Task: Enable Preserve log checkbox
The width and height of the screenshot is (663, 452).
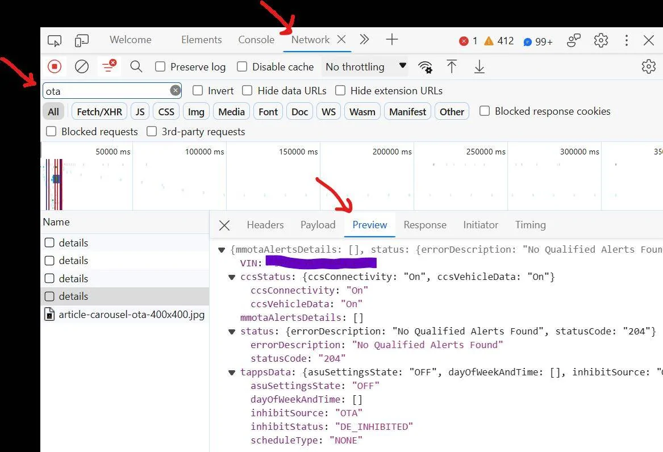Action: [x=160, y=67]
